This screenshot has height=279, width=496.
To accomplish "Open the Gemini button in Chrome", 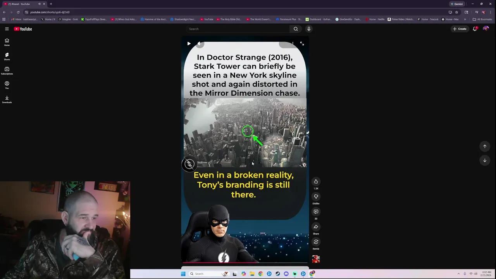I will (457, 4).
